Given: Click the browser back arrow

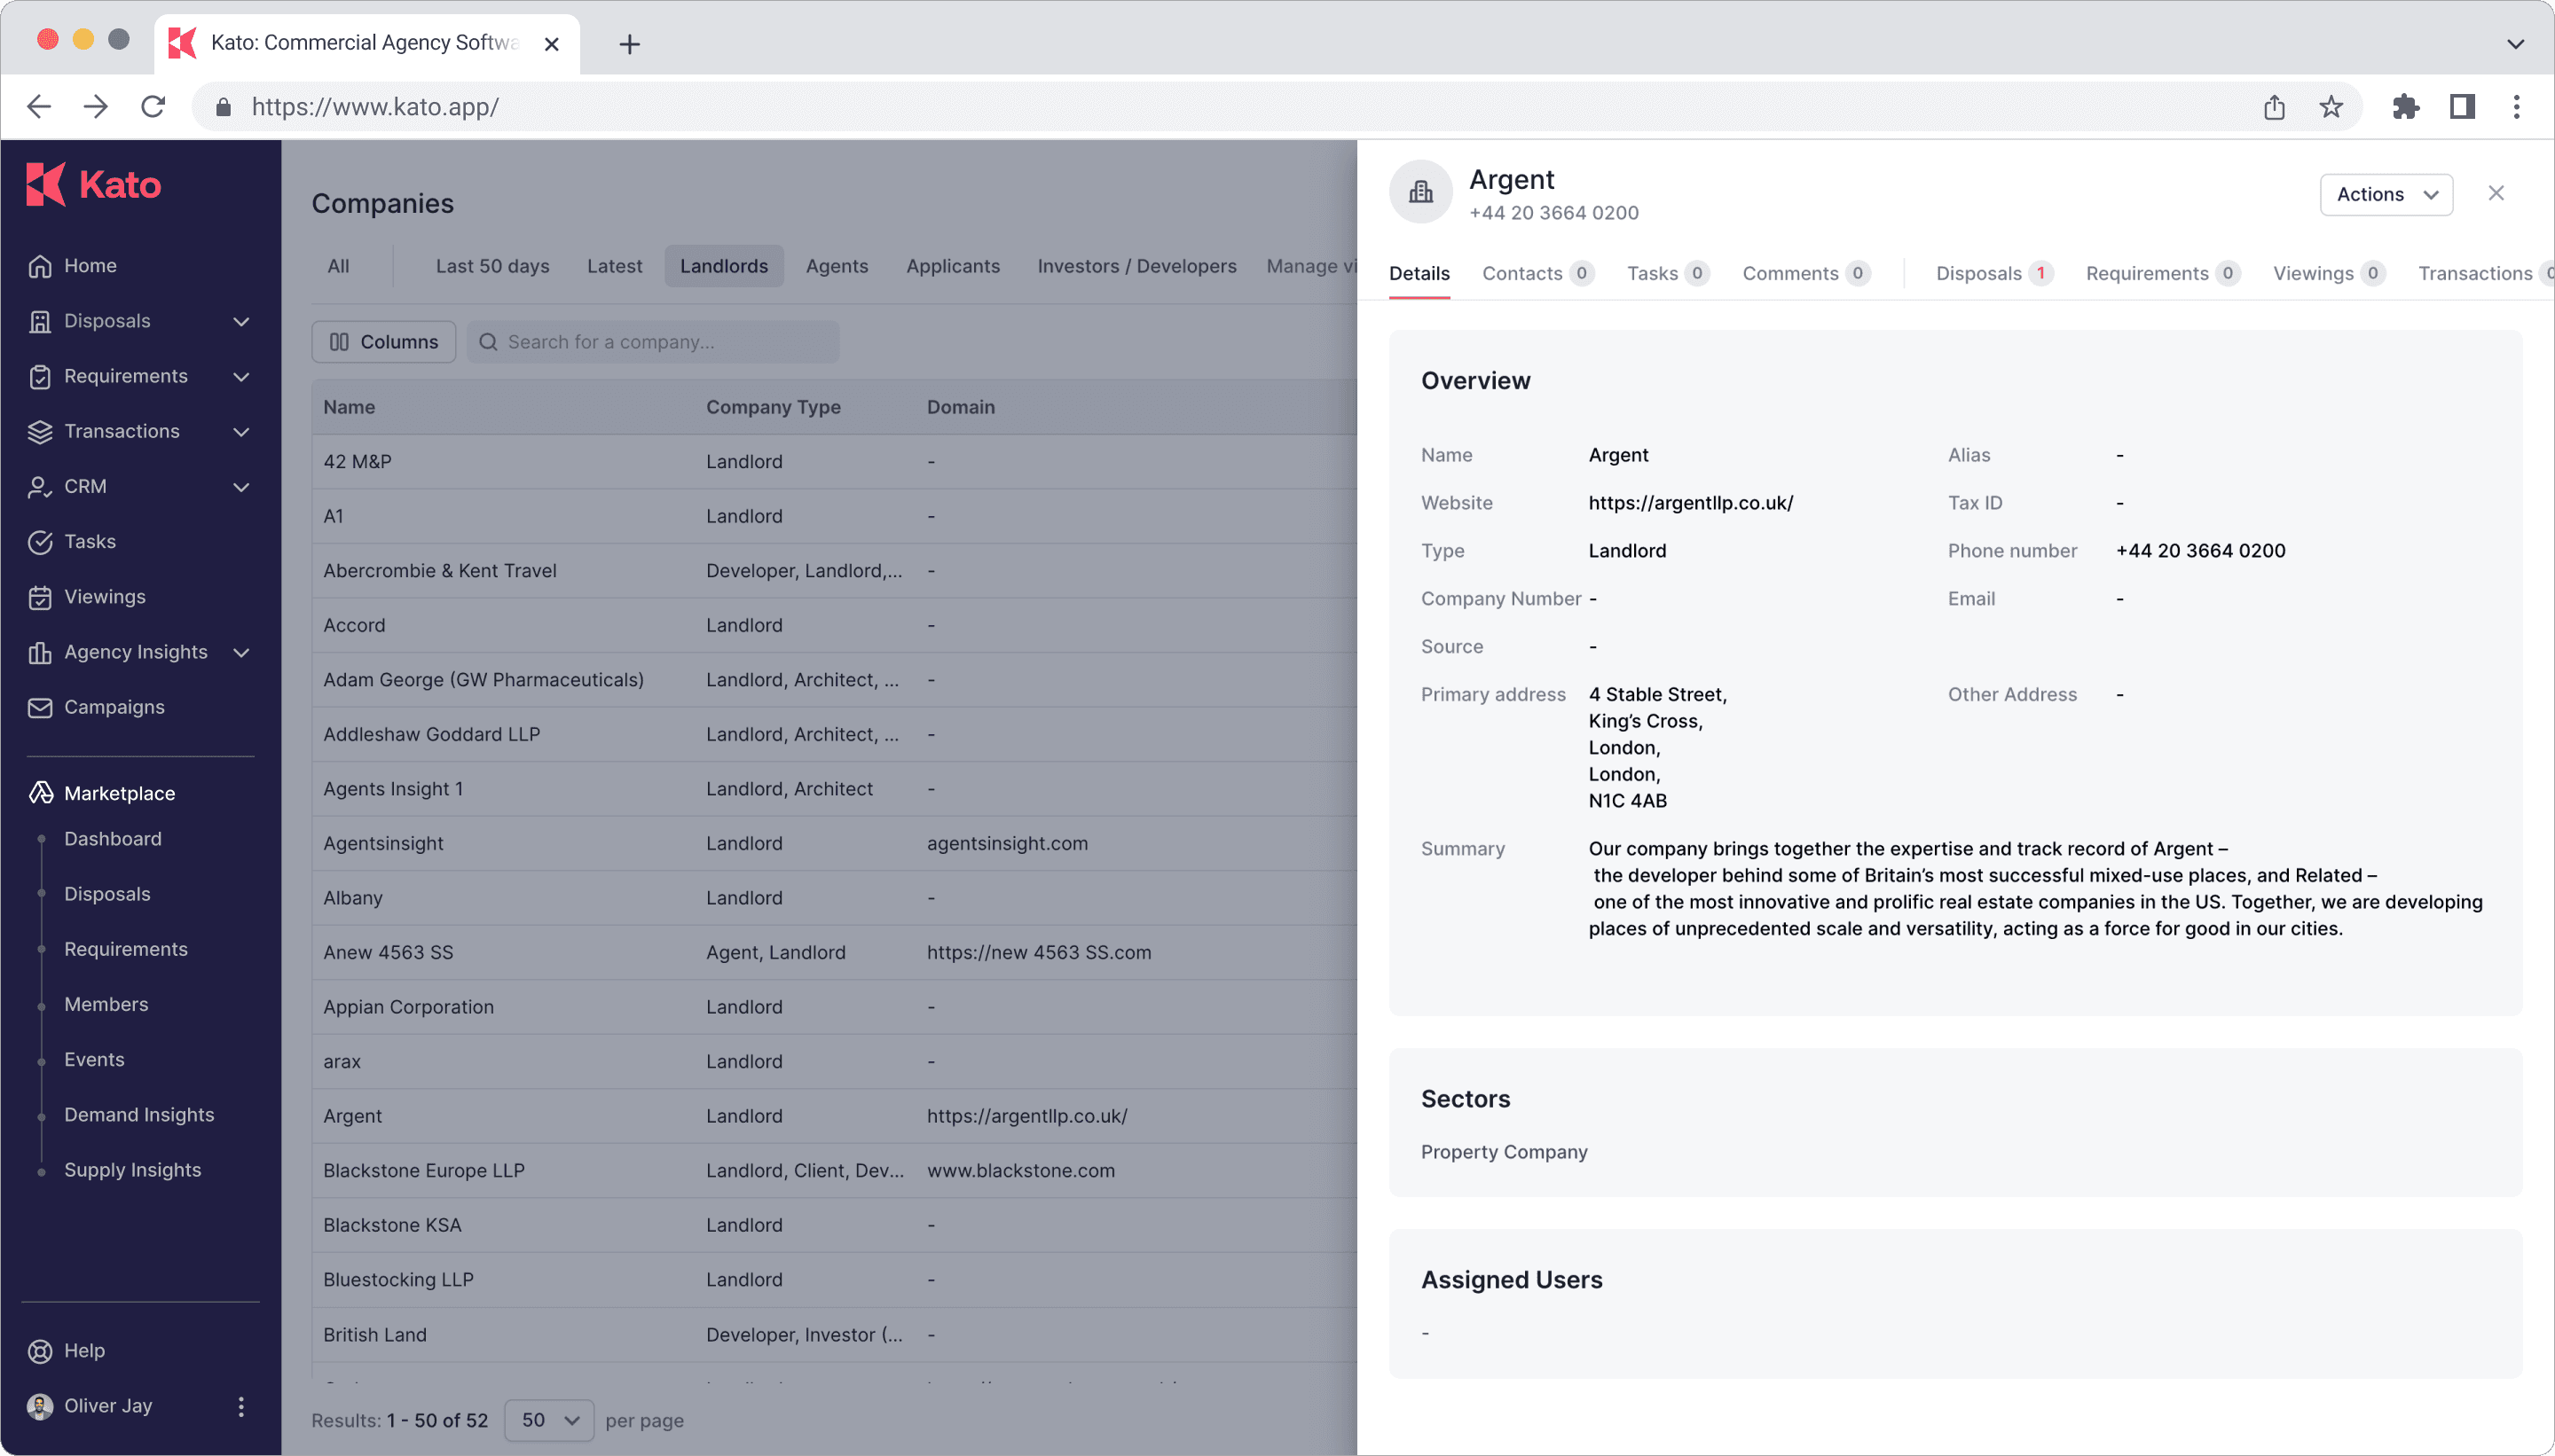Looking at the screenshot, I should pyautogui.click(x=39, y=107).
